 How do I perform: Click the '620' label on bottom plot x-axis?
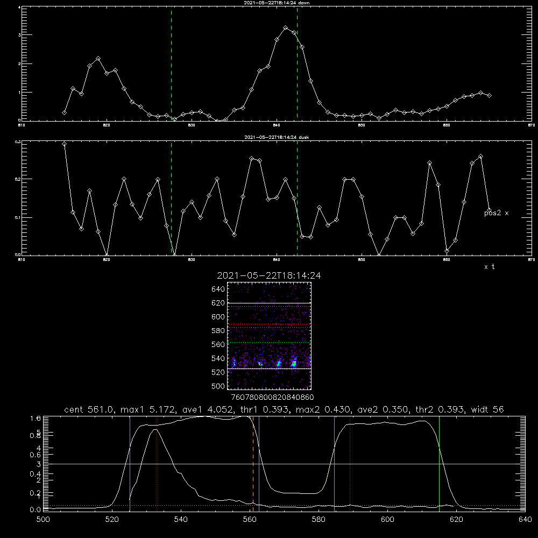(x=456, y=520)
